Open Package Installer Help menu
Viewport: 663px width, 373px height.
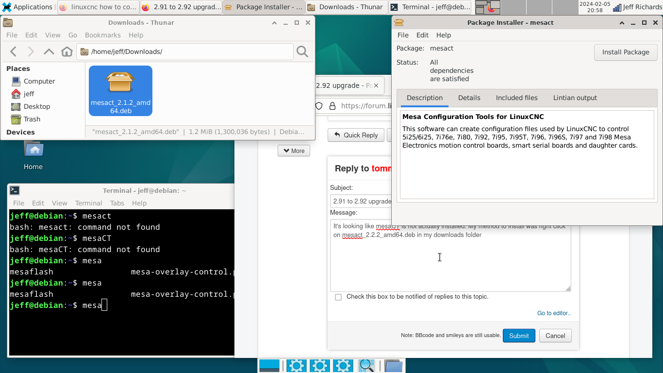pos(444,35)
